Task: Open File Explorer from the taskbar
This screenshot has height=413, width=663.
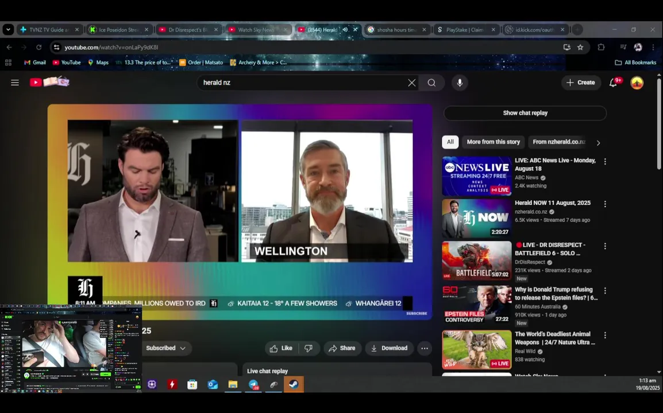Action: pyautogui.click(x=233, y=384)
